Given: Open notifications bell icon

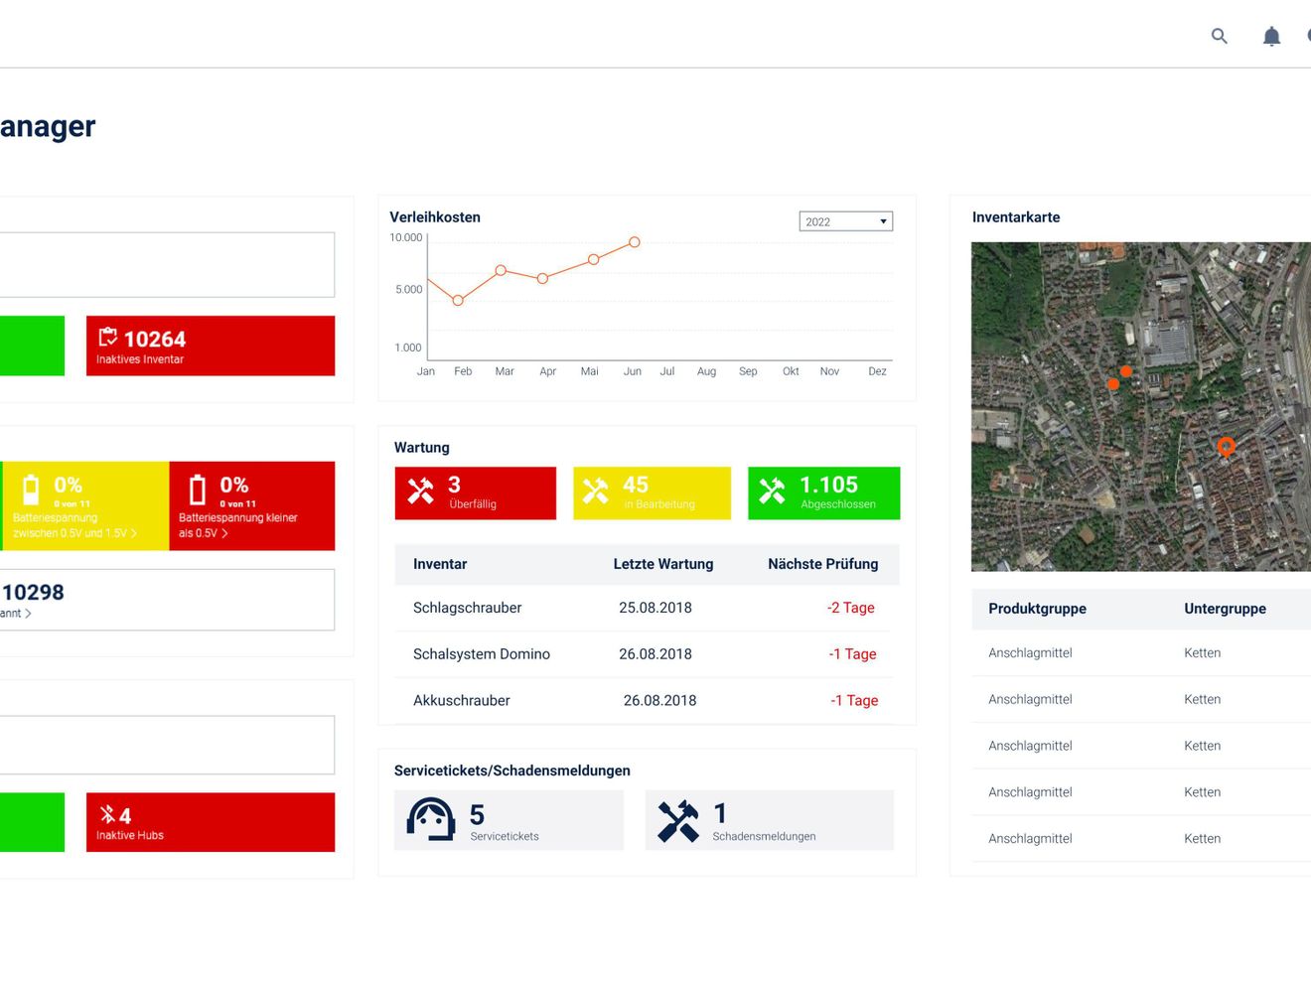Looking at the screenshot, I should [1271, 37].
